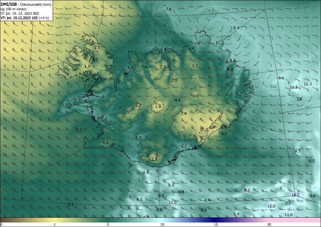The width and height of the screenshot is (321, 227).
Task: Click the 4.7 precipitable water value
Action: (95, 60)
